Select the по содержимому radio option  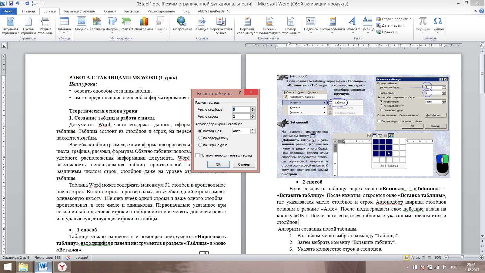coord(200,138)
